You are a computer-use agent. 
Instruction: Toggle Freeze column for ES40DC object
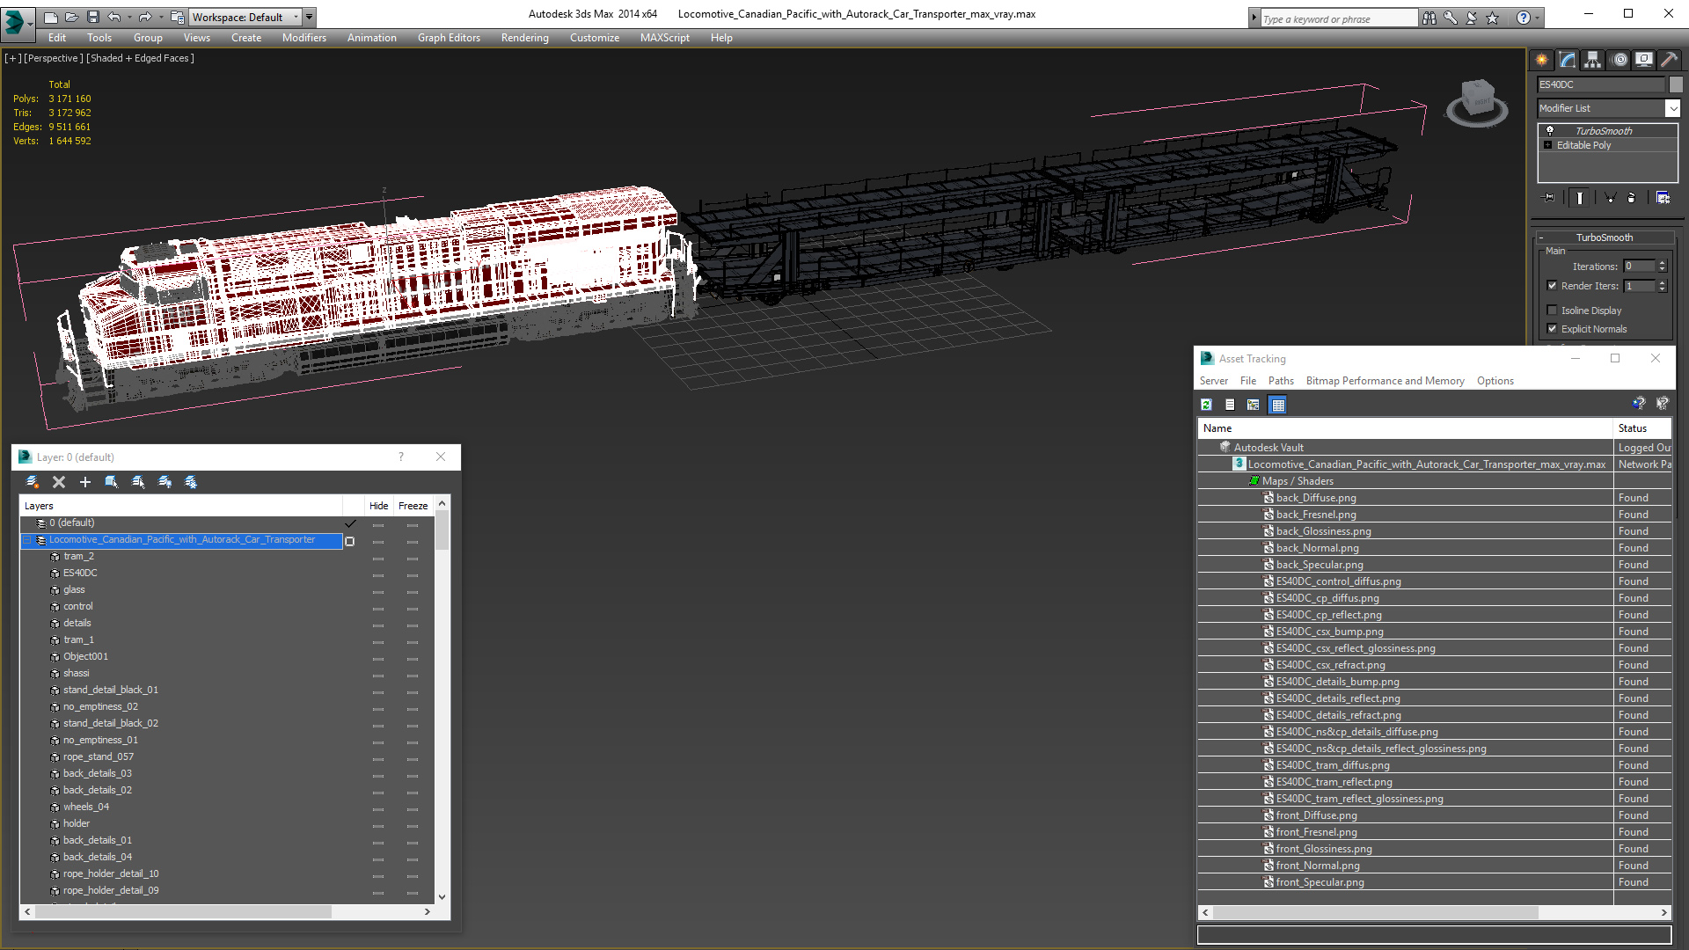tap(413, 574)
